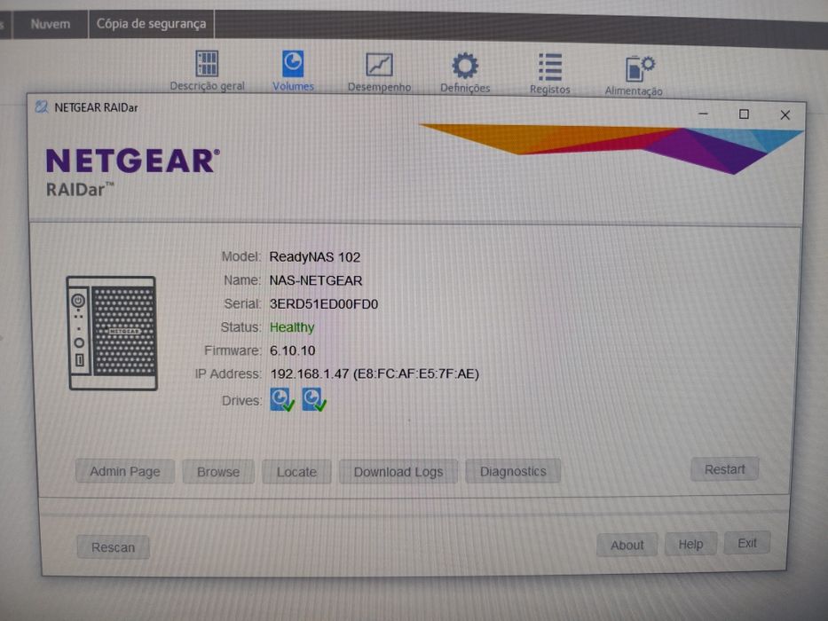This screenshot has height=621, width=828.
Task: Click the NAS-NETGEAR name value
Action: point(316,280)
